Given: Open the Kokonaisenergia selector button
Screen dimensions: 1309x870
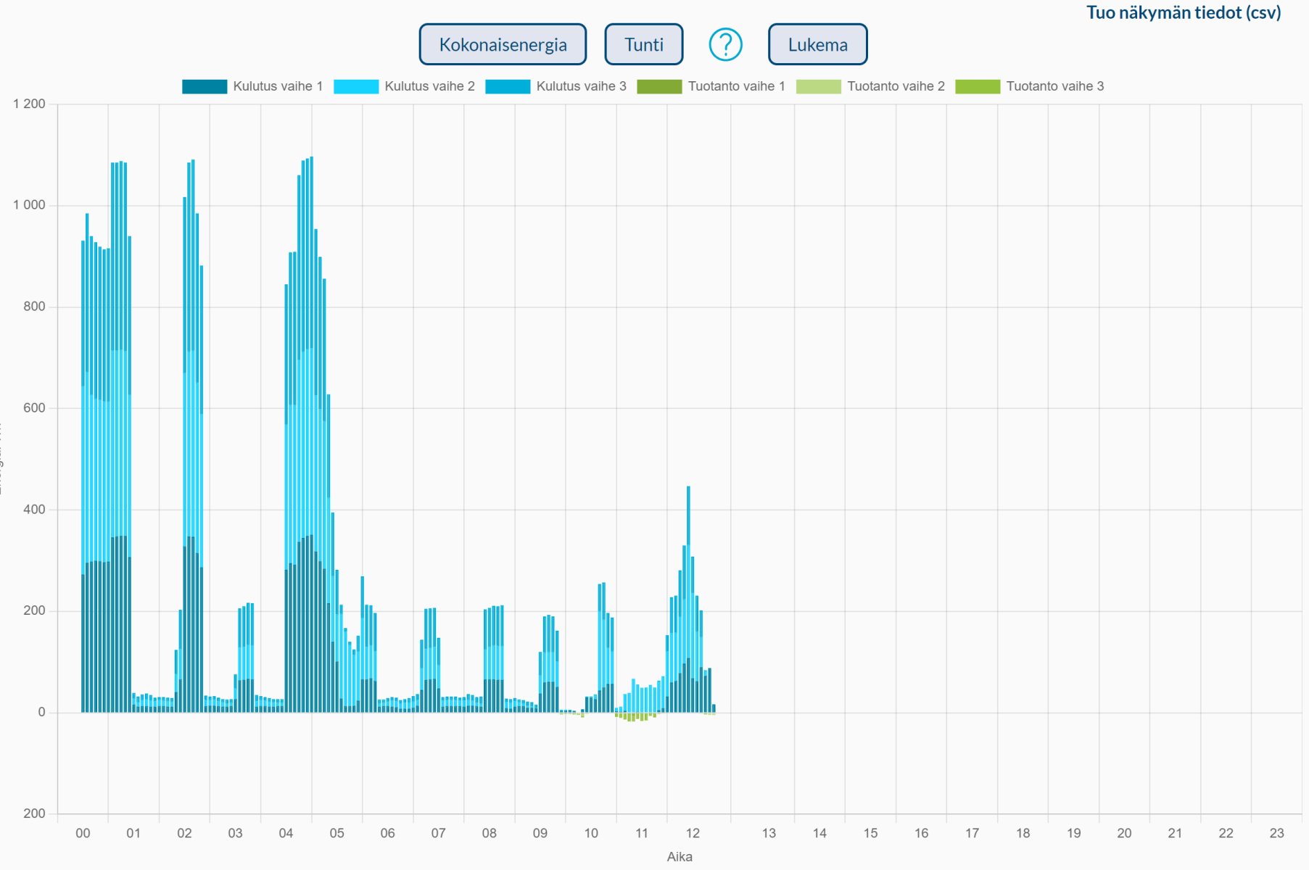Looking at the screenshot, I should point(503,45).
